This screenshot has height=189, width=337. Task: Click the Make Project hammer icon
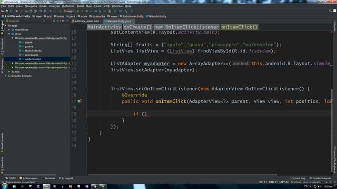[61, 11]
